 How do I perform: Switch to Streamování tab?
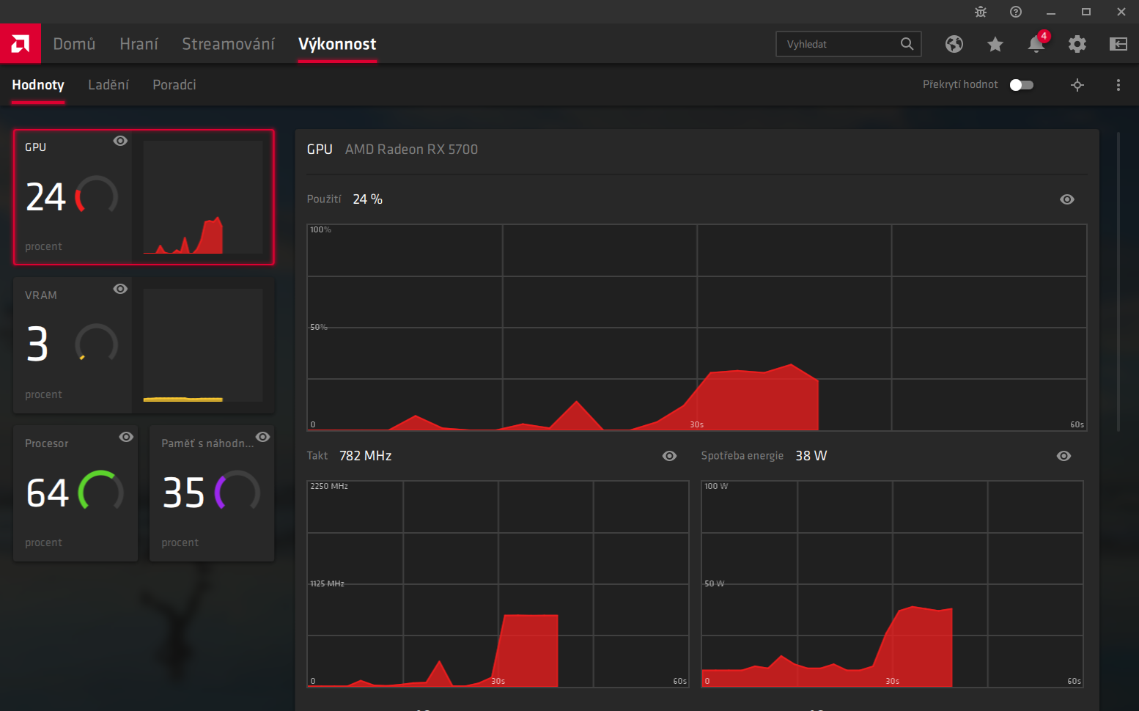228,44
